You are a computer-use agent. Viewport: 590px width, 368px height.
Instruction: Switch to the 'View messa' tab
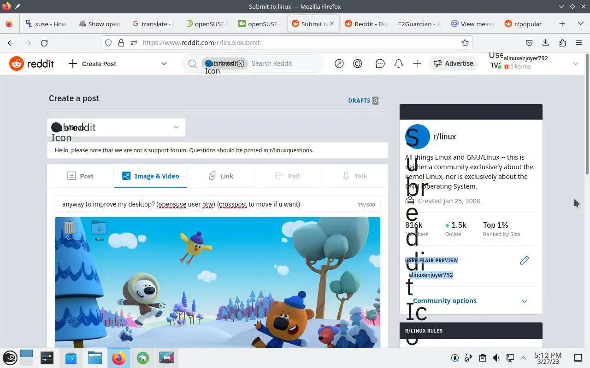point(472,24)
